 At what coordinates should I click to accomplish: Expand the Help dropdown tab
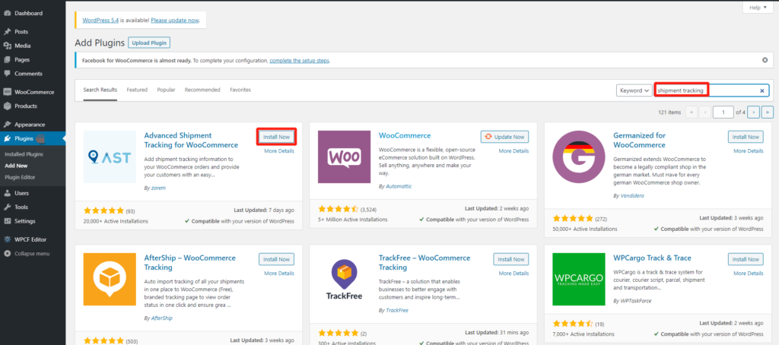pos(757,8)
